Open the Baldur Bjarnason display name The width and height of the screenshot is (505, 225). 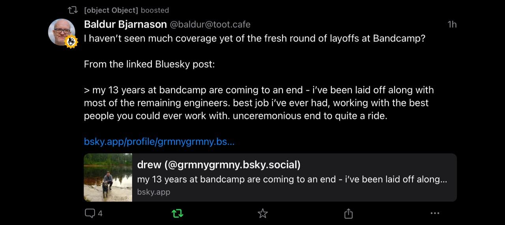[125, 24]
